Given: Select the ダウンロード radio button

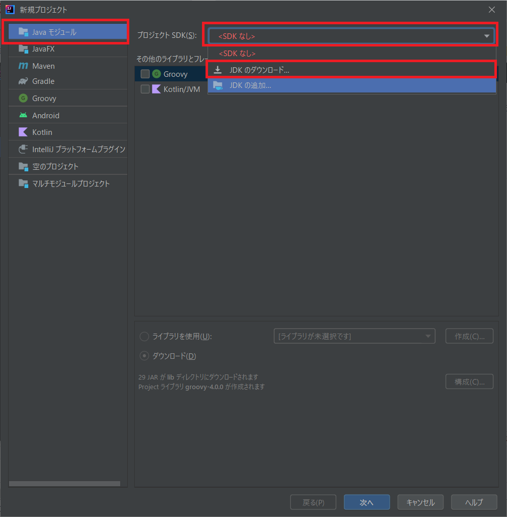Looking at the screenshot, I should (144, 356).
